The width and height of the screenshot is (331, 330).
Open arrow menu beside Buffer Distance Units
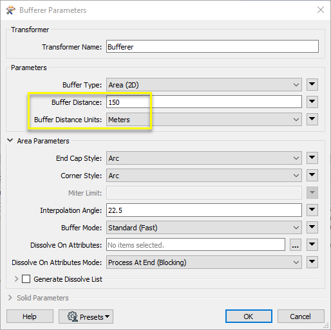pos(312,119)
